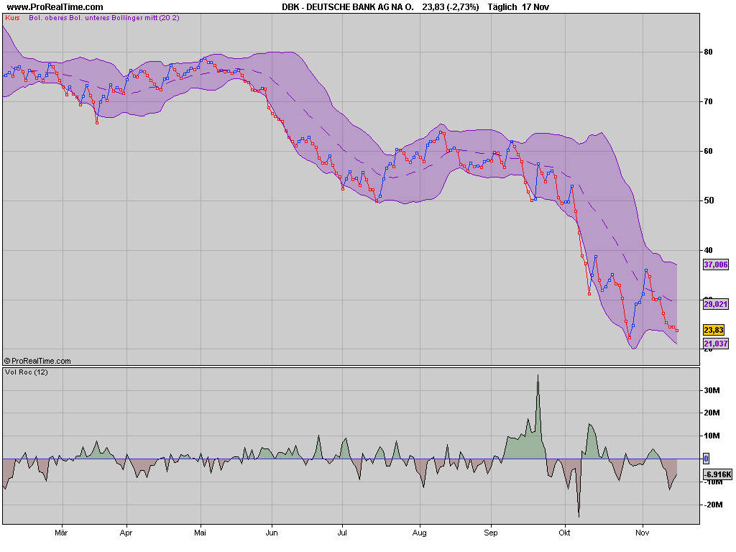Click the -20M volume axis label
The height and width of the screenshot is (552, 736).
[712, 505]
